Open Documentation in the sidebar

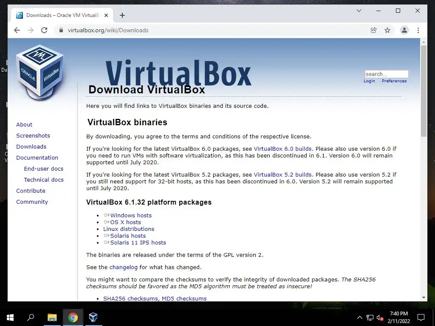coord(37,158)
